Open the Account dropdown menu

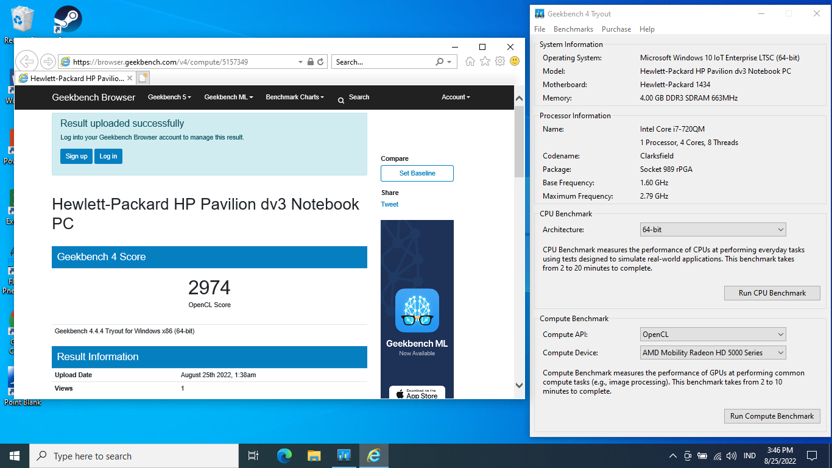point(456,97)
